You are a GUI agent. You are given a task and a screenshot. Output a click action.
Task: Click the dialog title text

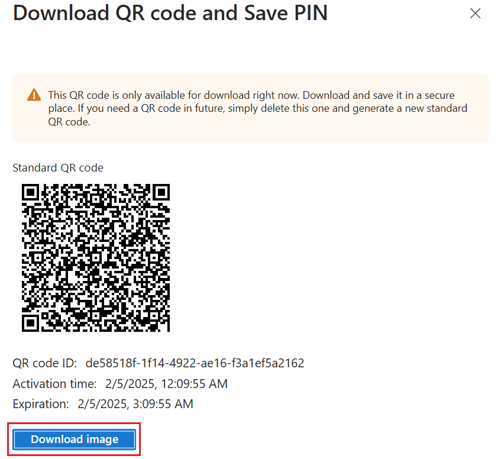tap(170, 13)
